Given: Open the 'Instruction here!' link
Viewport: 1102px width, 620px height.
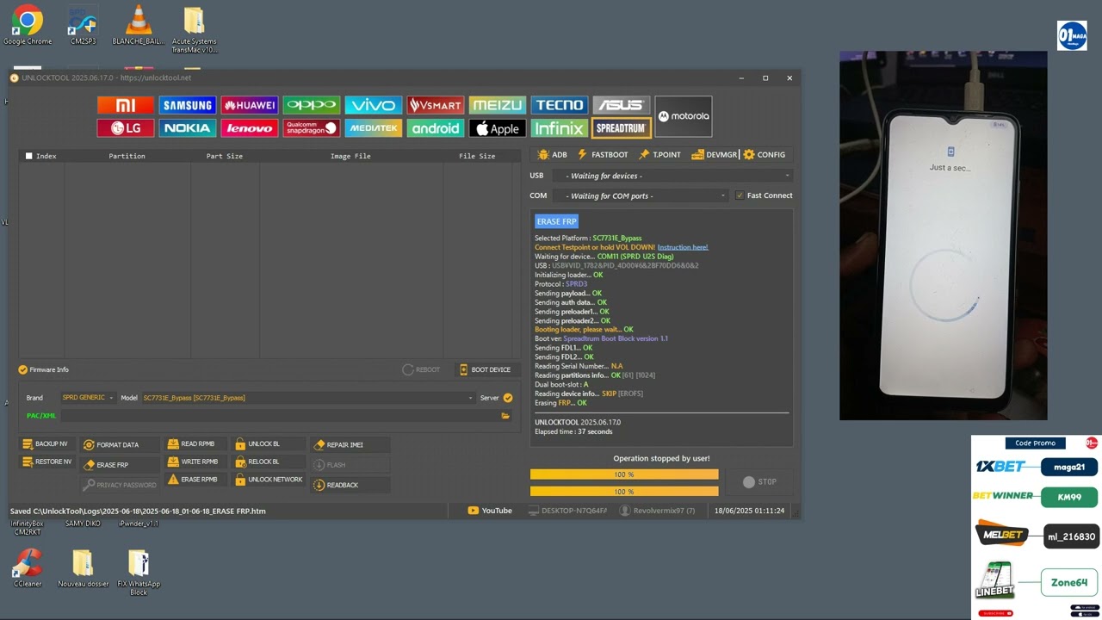Looking at the screenshot, I should [683, 247].
